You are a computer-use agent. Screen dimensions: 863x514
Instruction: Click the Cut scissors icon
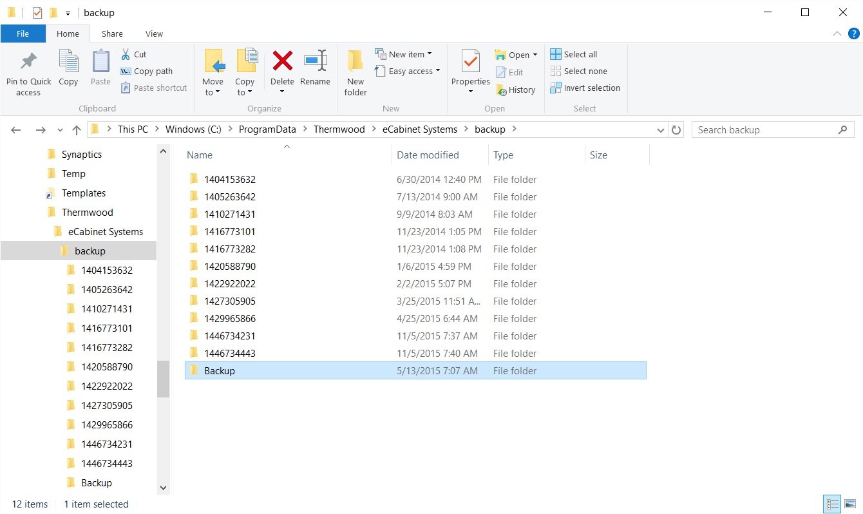click(x=126, y=55)
